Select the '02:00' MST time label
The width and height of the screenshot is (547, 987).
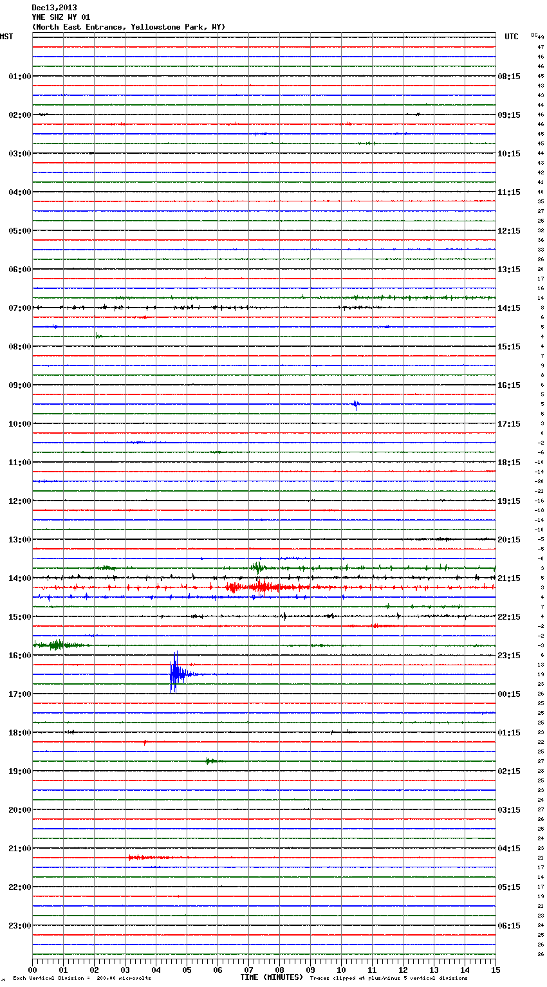pos(20,115)
